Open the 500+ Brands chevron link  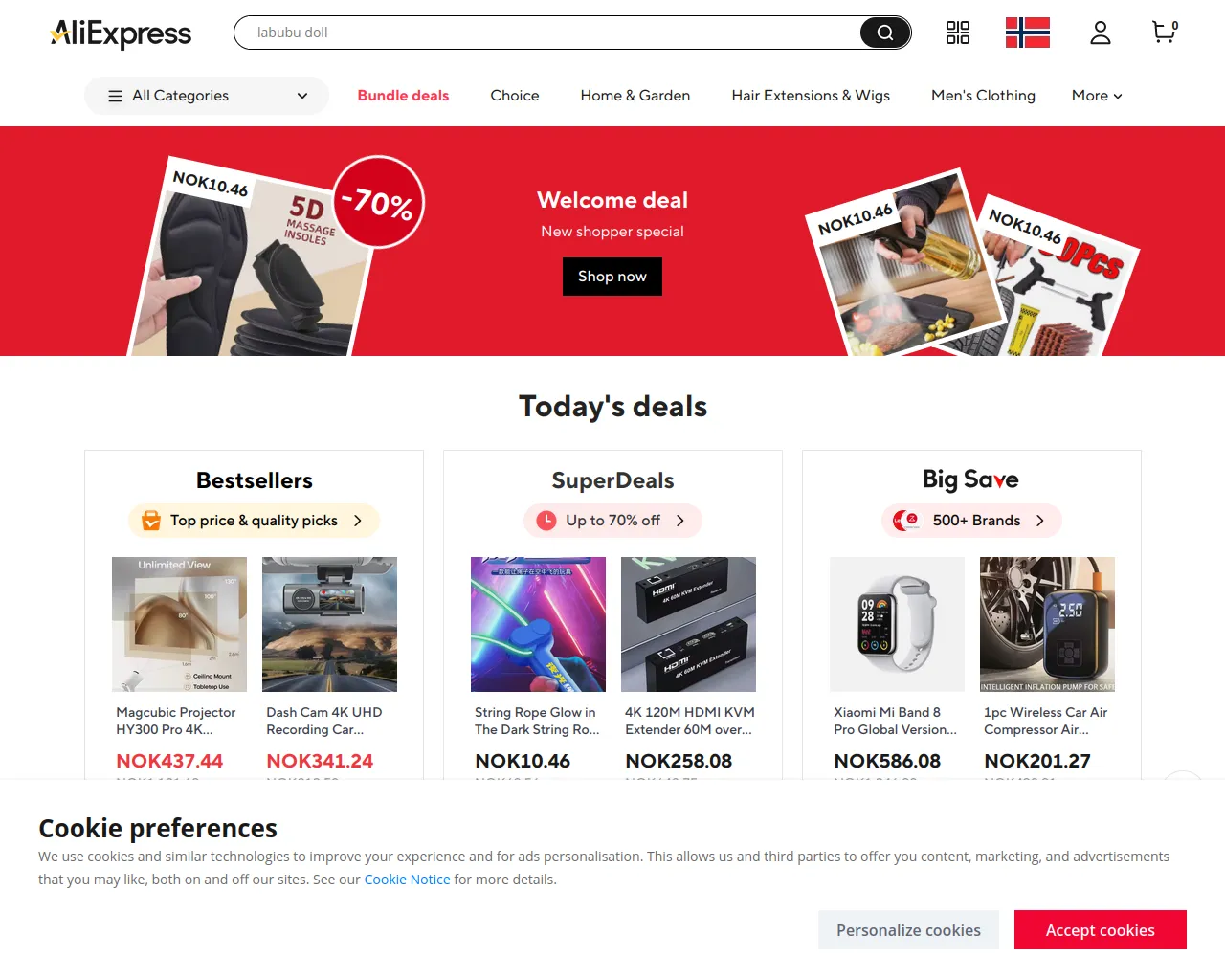tap(1040, 521)
